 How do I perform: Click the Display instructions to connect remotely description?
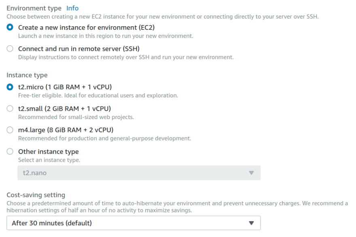coord(126,57)
